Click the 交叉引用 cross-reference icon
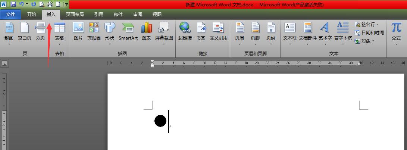The width and height of the screenshot is (407, 150). tap(218, 31)
